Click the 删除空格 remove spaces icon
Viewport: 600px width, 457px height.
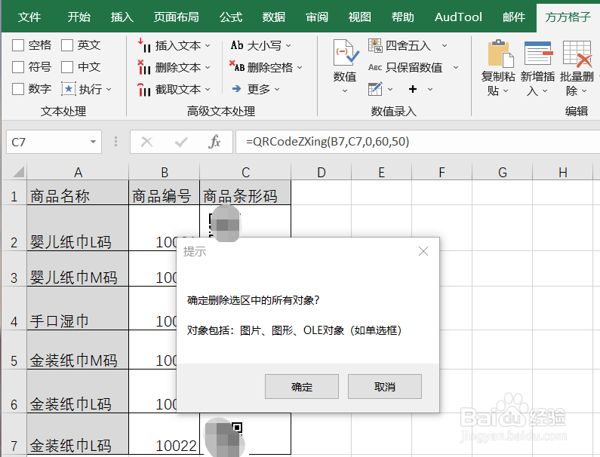point(236,67)
